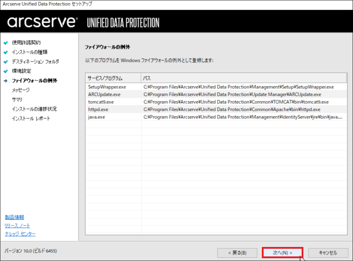Click the サービス/プログラム column header
The width and height of the screenshot is (353, 261).
[x=113, y=78]
